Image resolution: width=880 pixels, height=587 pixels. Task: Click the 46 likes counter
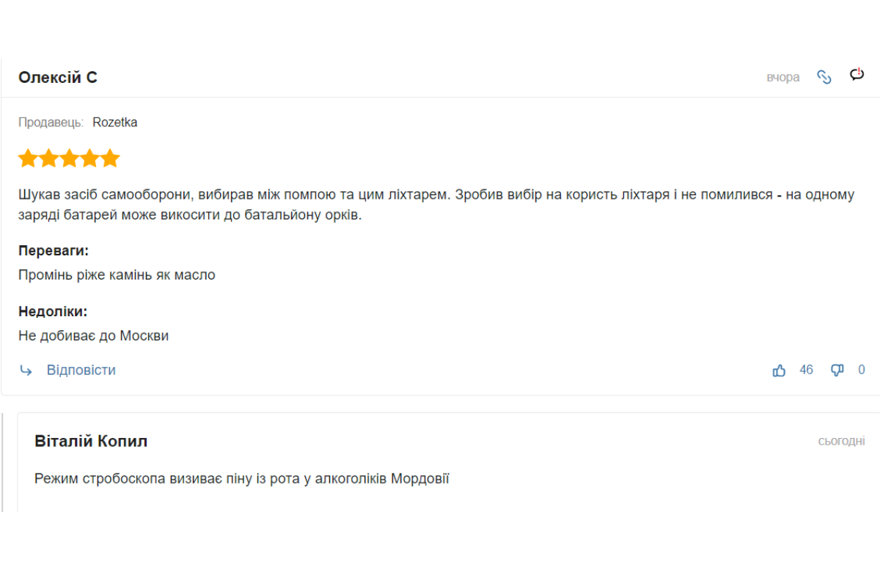[x=807, y=370]
